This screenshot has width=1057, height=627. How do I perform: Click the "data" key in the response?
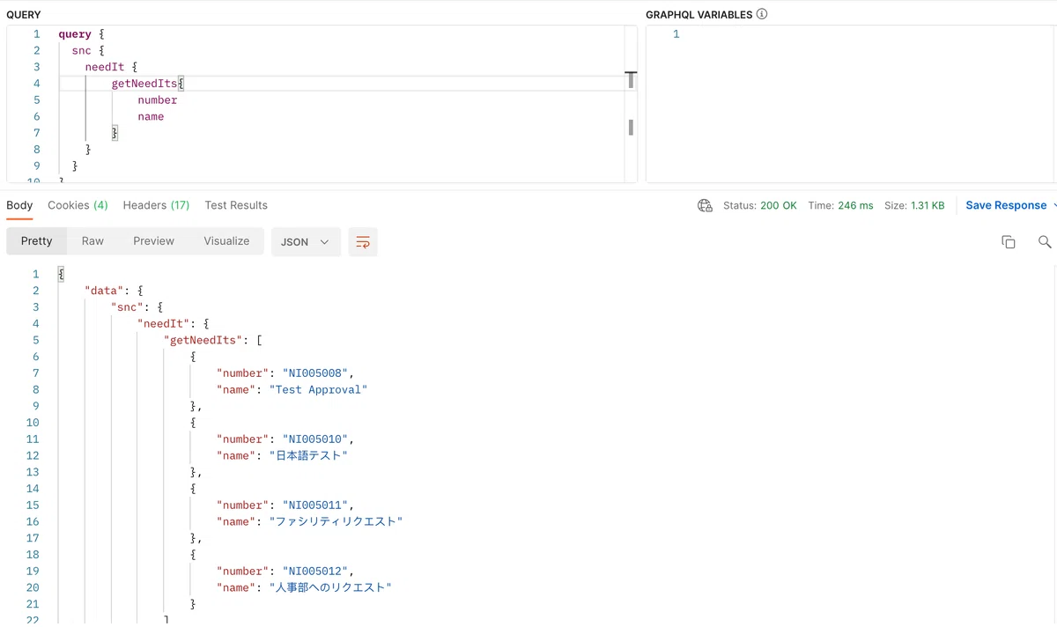pyautogui.click(x=104, y=291)
